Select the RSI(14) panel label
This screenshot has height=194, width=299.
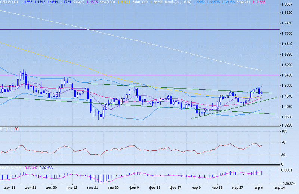click(7, 129)
